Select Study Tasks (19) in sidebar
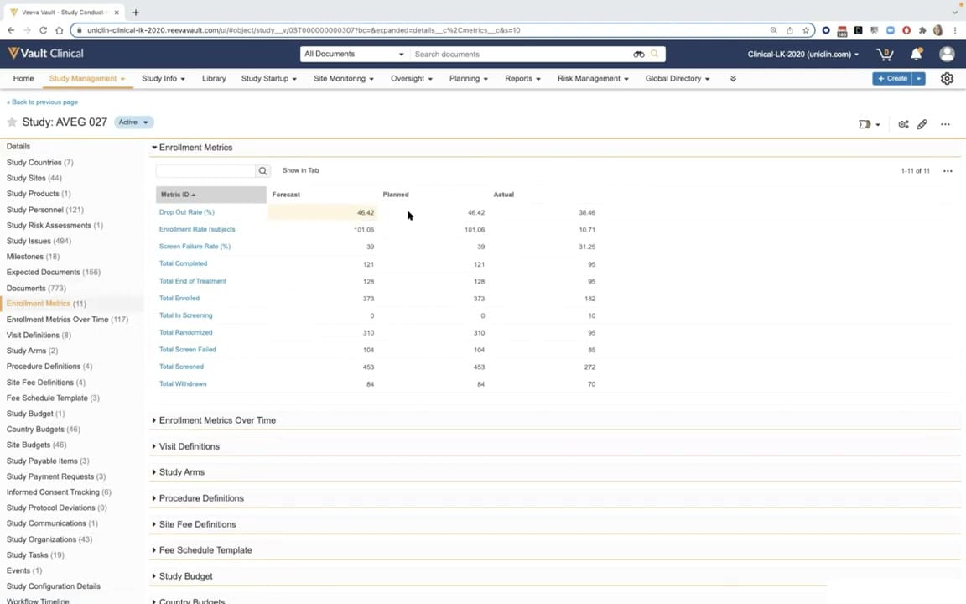The image size is (966, 604). [x=35, y=555]
